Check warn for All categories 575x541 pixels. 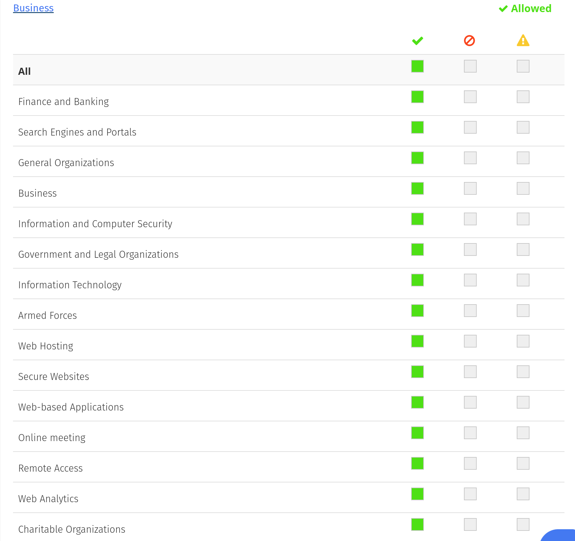click(523, 66)
